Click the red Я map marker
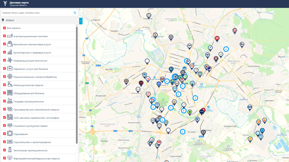289x162 pixels. pos(217,38)
